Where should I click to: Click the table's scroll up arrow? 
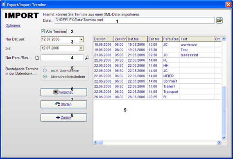pyautogui.click(x=224, y=39)
